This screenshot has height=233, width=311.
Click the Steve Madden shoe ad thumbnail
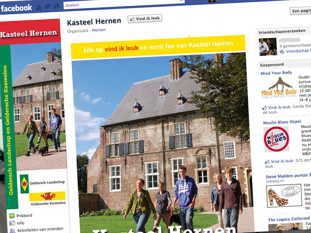pyautogui.click(x=284, y=196)
